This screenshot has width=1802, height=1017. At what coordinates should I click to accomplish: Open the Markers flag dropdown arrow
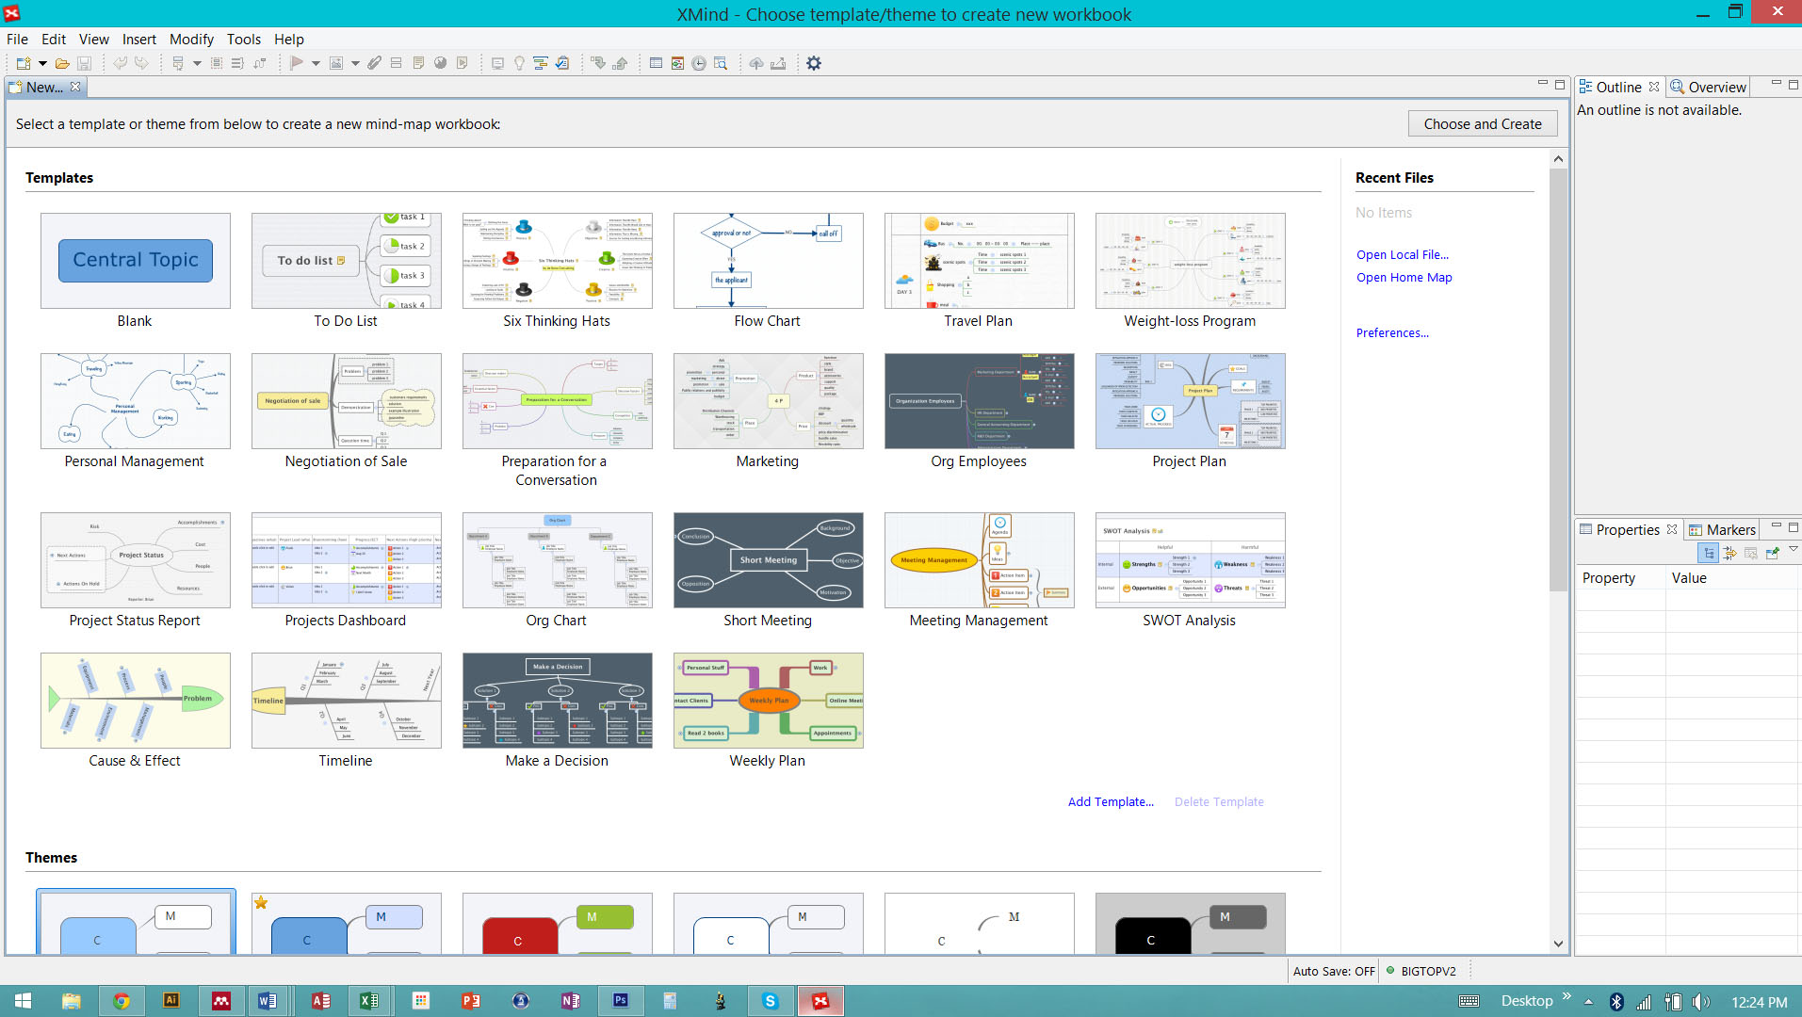click(316, 63)
